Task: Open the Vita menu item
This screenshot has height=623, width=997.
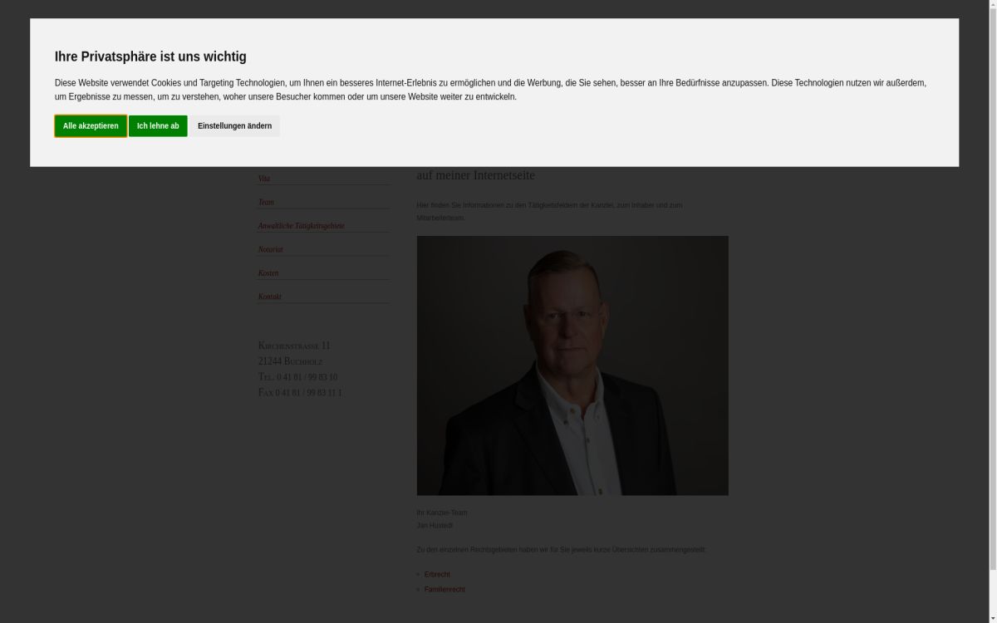Action: click(264, 179)
